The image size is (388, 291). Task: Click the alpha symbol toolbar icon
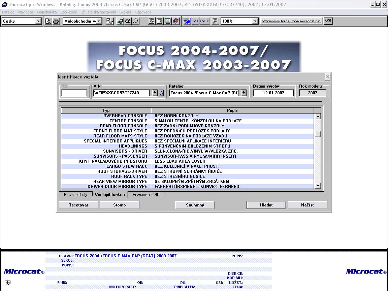[x=128, y=21]
